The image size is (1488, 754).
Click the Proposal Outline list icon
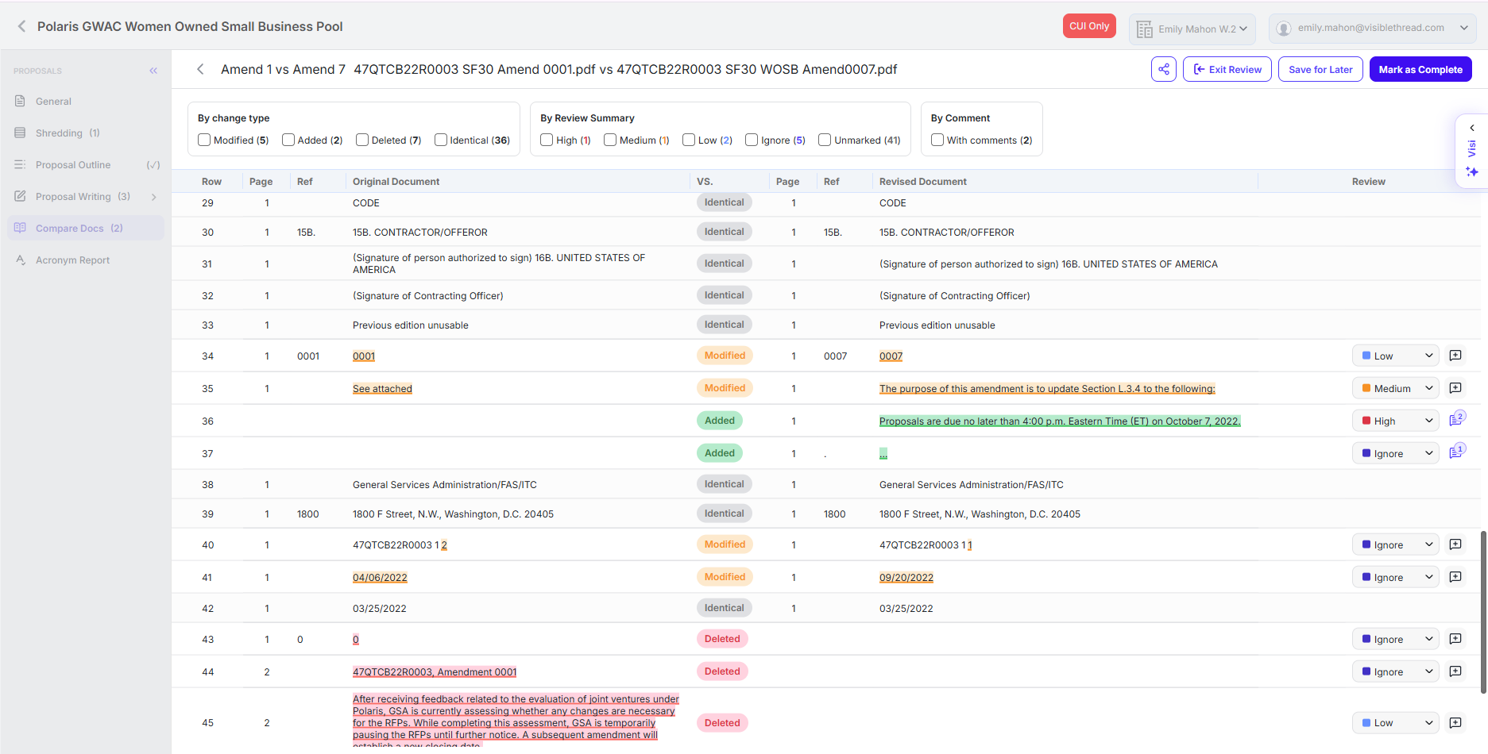21,164
